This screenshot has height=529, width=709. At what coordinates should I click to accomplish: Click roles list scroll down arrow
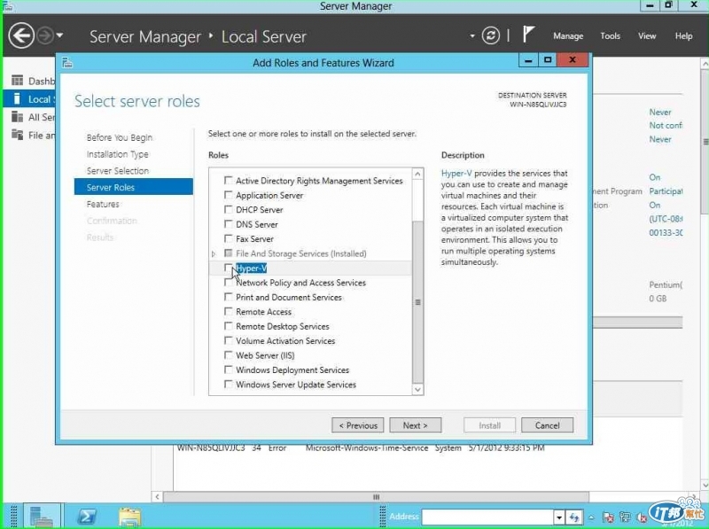[x=417, y=389]
